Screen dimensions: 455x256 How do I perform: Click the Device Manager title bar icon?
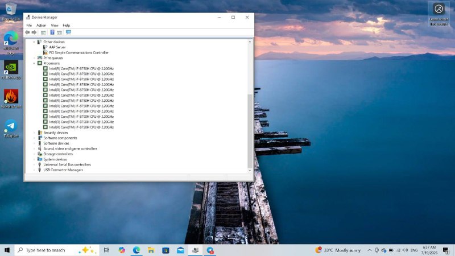pos(28,17)
